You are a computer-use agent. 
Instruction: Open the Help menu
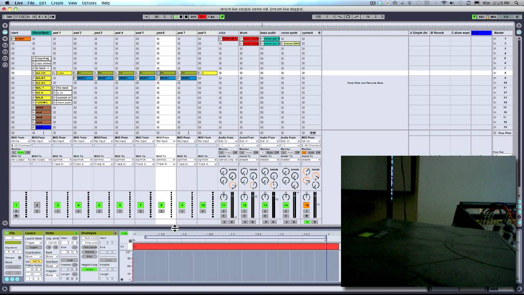[x=106, y=3]
